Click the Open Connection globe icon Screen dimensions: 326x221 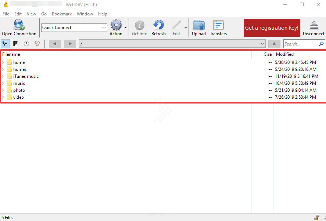pos(19,25)
